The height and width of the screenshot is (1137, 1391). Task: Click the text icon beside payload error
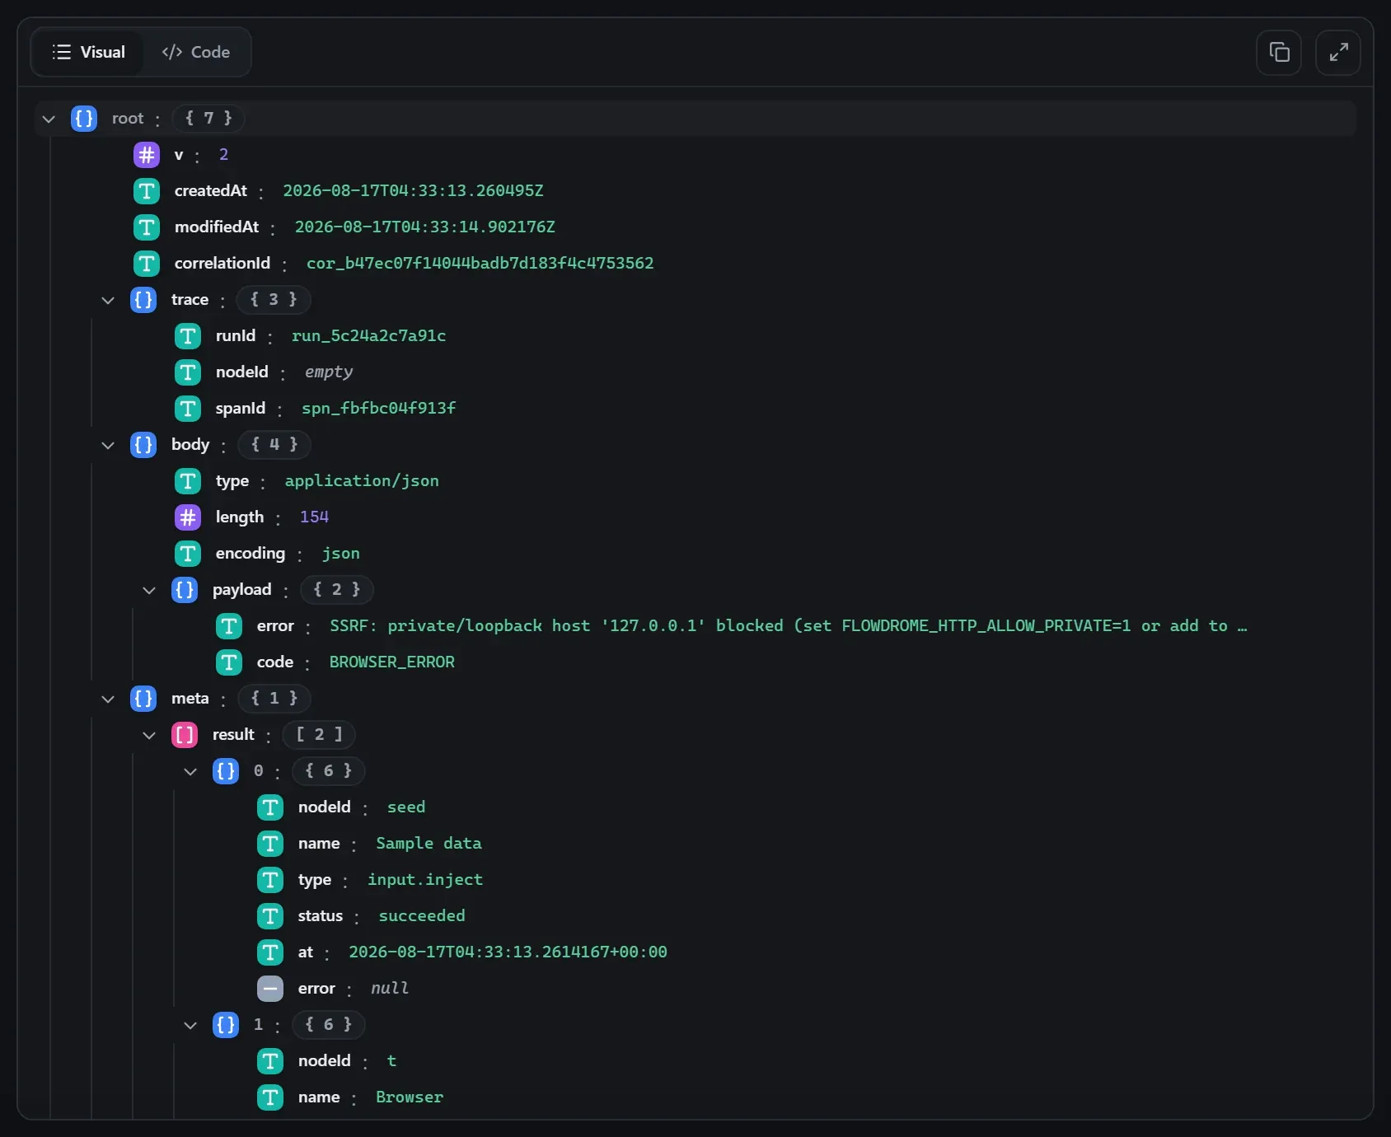click(229, 626)
